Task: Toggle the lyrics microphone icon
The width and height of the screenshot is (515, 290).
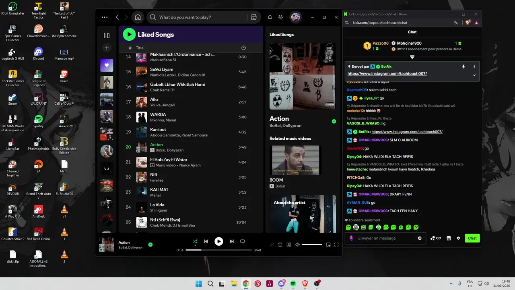Action: (272, 244)
